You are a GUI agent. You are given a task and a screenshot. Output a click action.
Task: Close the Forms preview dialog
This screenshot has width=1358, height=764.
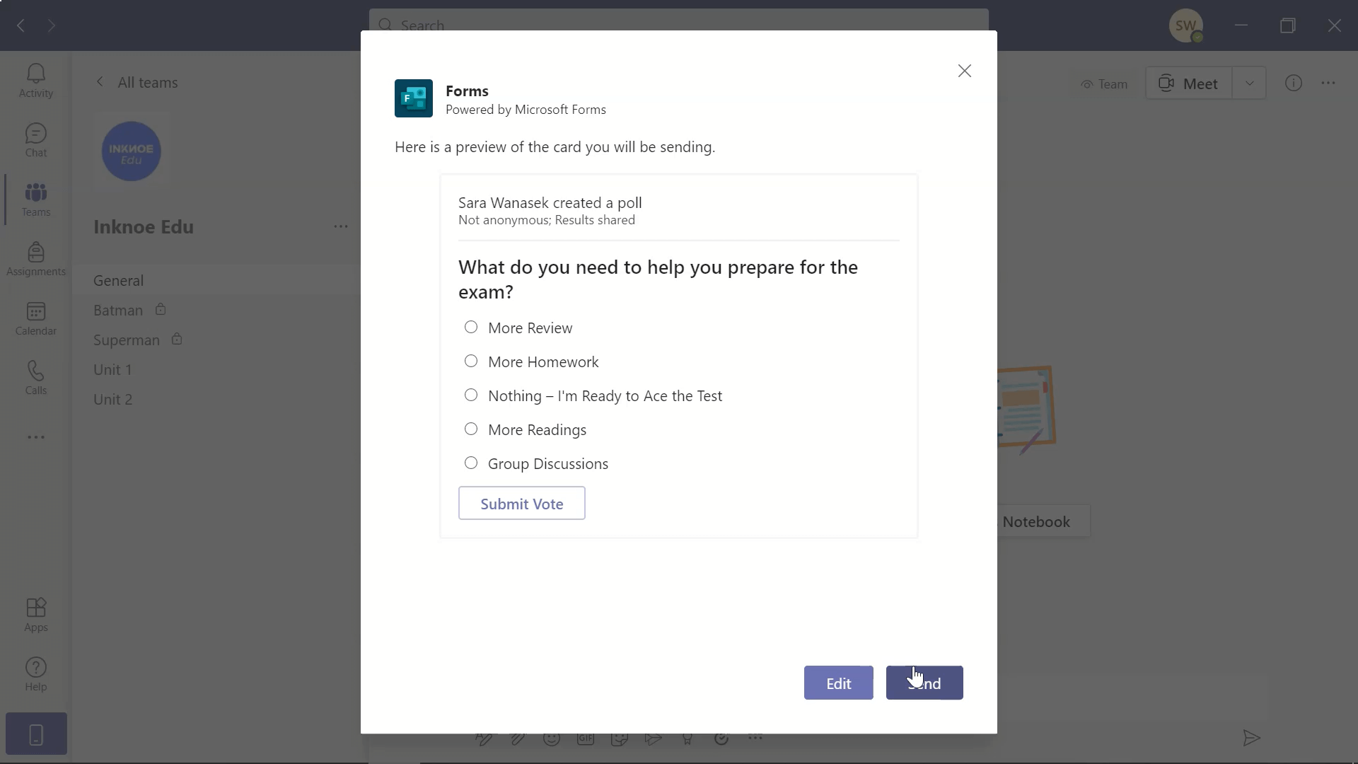(x=965, y=70)
